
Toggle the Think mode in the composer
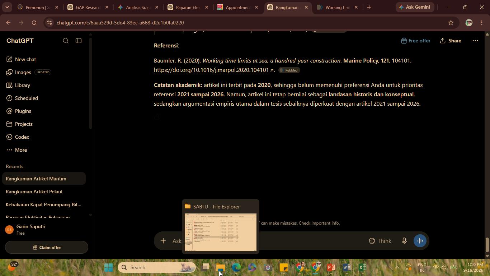pos(380,241)
